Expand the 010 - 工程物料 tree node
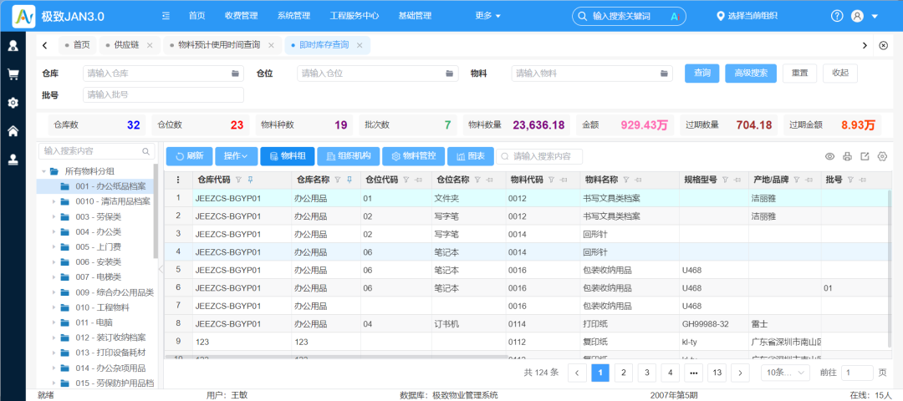Image resolution: width=903 pixels, height=401 pixels. (x=53, y=307)
